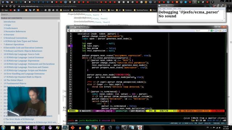
Task: Open '2 Conformance' in table of contents
Action: coord(11,28)
